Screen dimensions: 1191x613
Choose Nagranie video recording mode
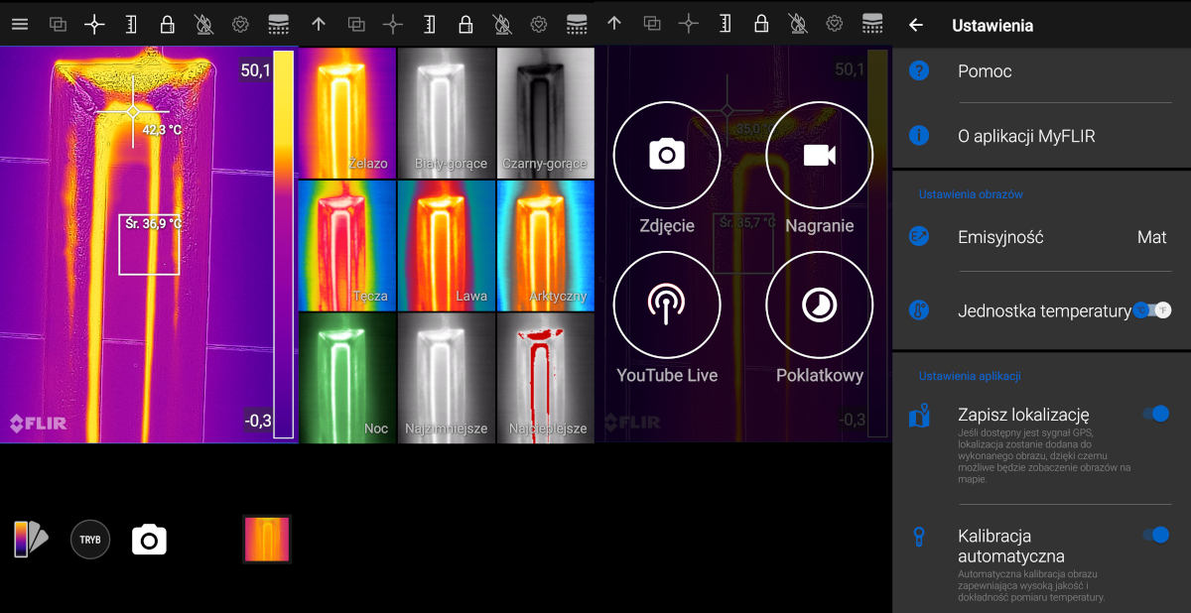click(819, 155)
